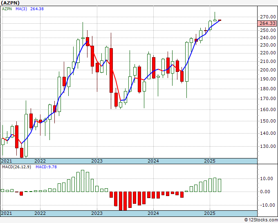This screenshot has height=223, width=278.
Task: Click the -10.00 MACD axis label
Action: (x=268, y=205)
